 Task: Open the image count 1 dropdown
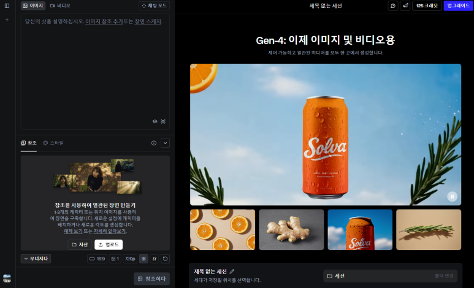[115, 259]
